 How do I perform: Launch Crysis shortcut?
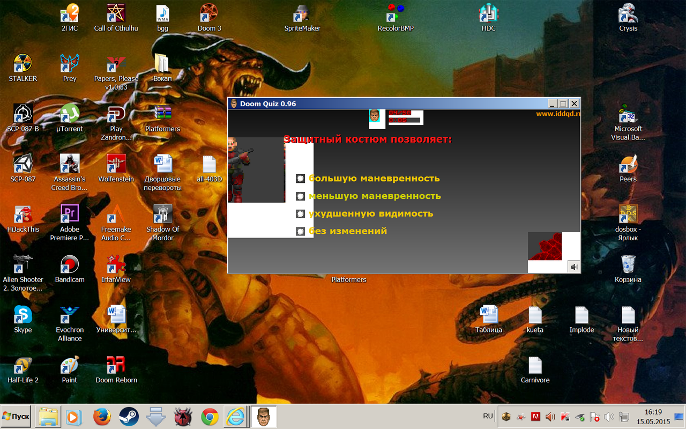click(x=628, y=18)
